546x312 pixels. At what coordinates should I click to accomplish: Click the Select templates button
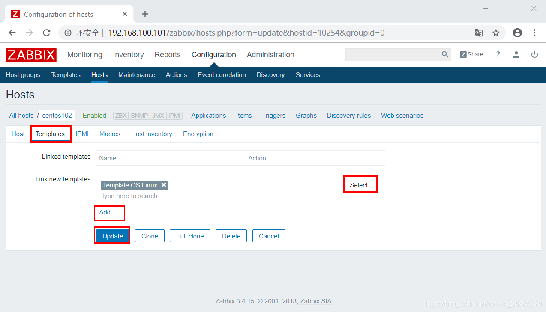(x=359, y=185)
